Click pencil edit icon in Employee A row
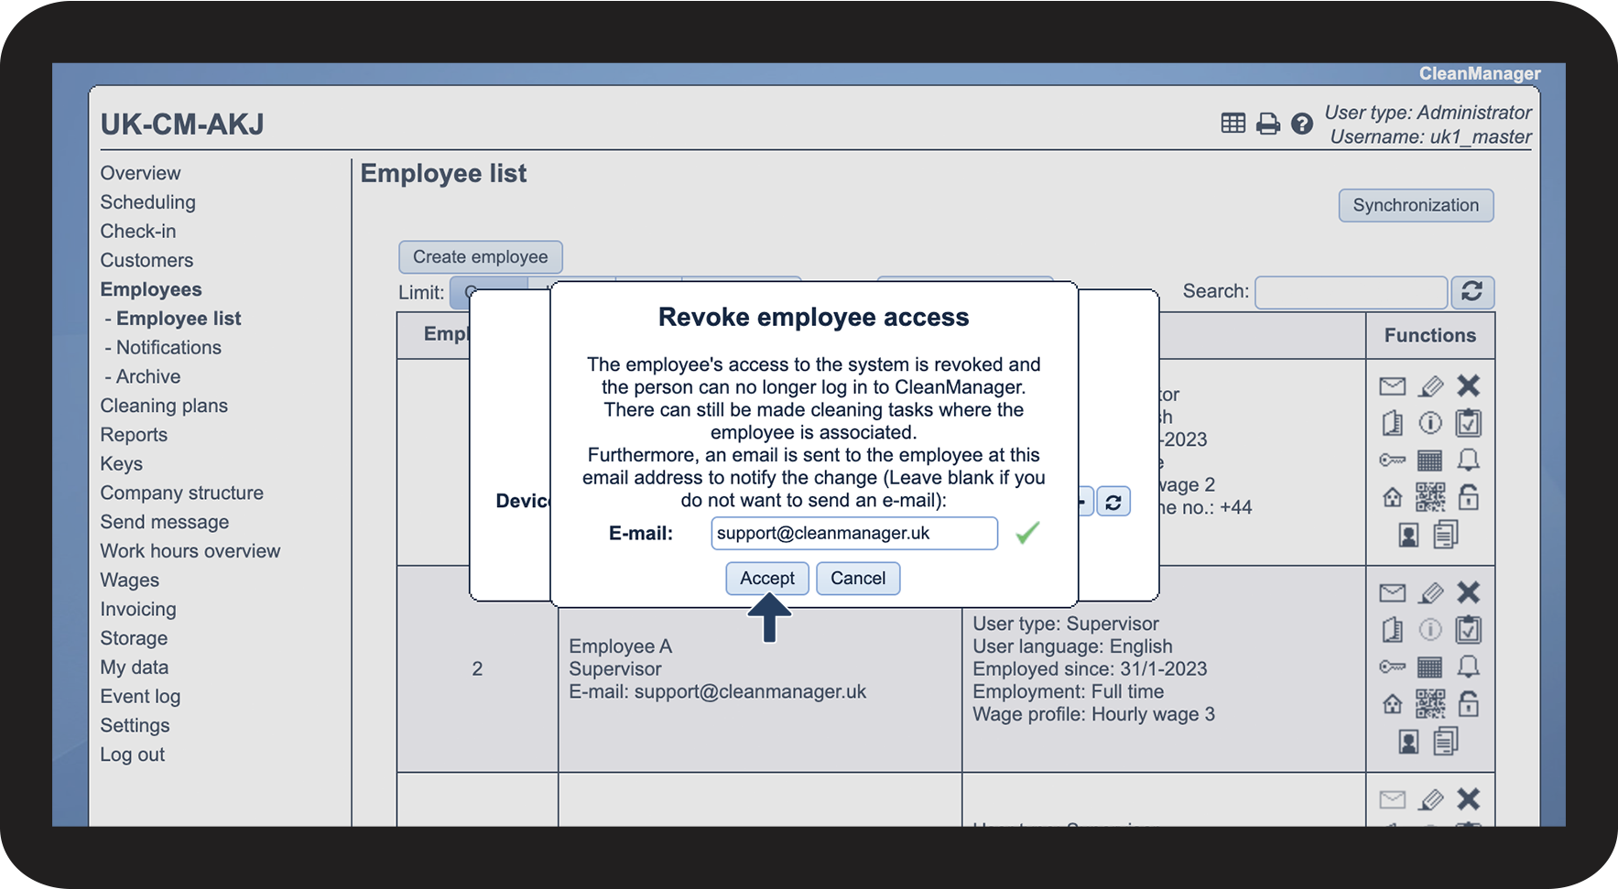1618x889 pixels. [x=1430, y=593]
